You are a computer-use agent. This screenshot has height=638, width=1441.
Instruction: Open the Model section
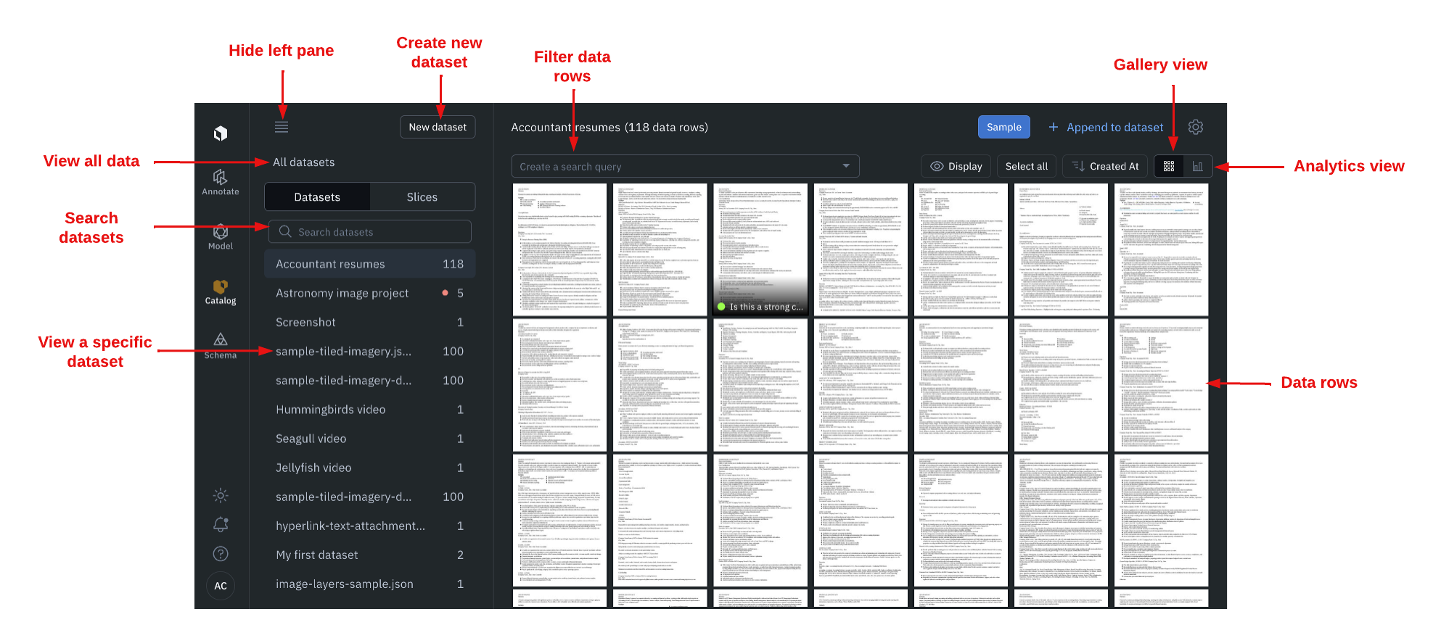click(x=221, y=237)
